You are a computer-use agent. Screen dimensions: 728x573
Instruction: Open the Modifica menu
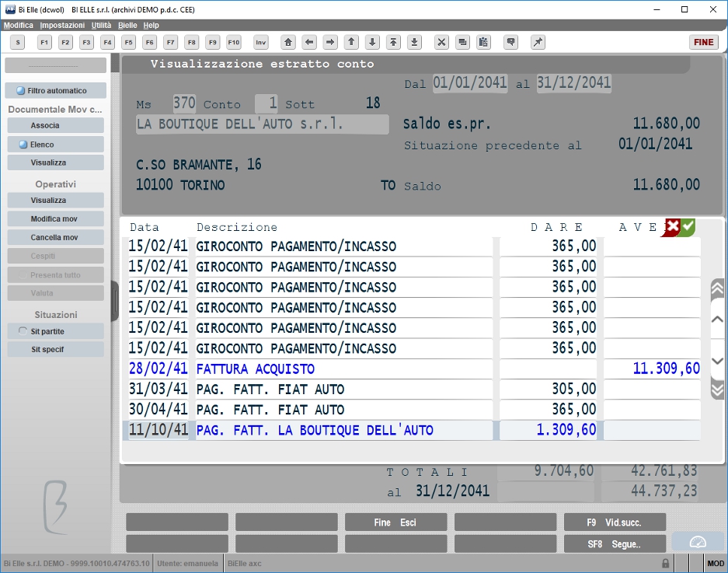19,25
